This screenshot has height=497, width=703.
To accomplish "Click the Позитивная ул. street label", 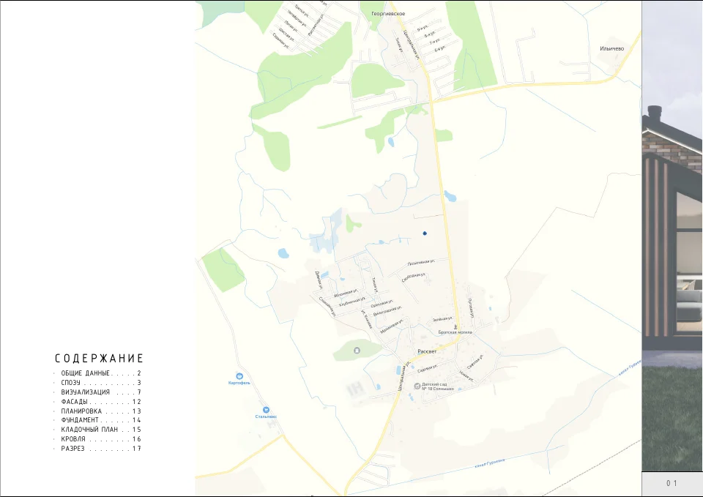I will [x=420, y=262].
